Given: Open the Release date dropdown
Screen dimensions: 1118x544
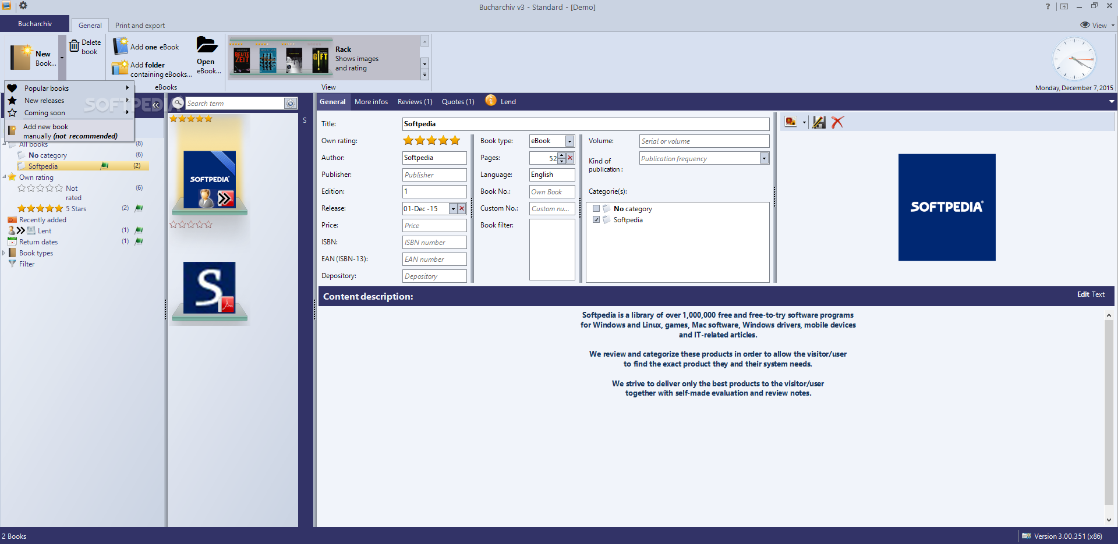Looking at the screenshot, I should pyautogui.click(x=453, y=208).
